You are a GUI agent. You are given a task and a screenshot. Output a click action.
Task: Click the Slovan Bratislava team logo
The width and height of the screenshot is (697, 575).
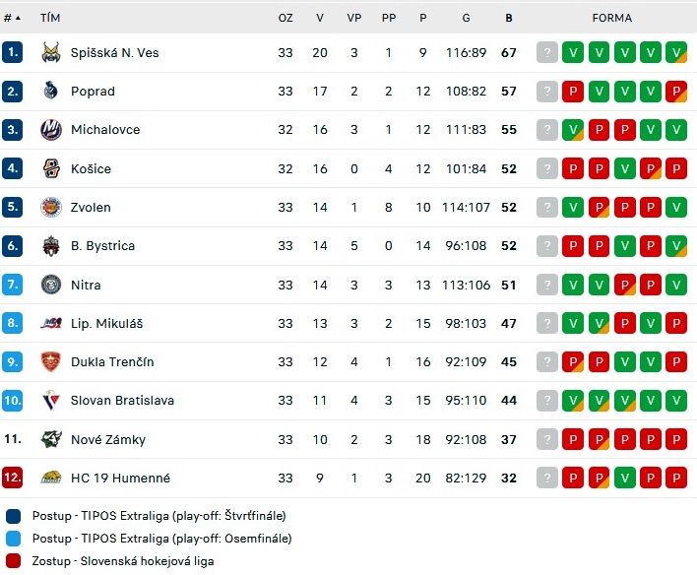(50, 400)
